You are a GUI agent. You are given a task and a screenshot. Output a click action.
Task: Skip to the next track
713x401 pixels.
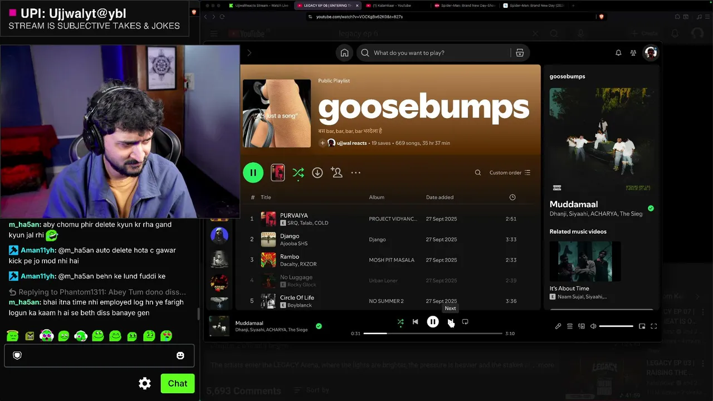pyautogui.click(x=450, y=322)
